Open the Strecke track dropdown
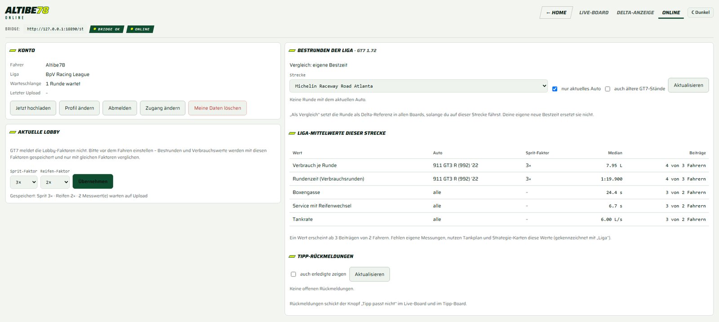 (418, 86)
